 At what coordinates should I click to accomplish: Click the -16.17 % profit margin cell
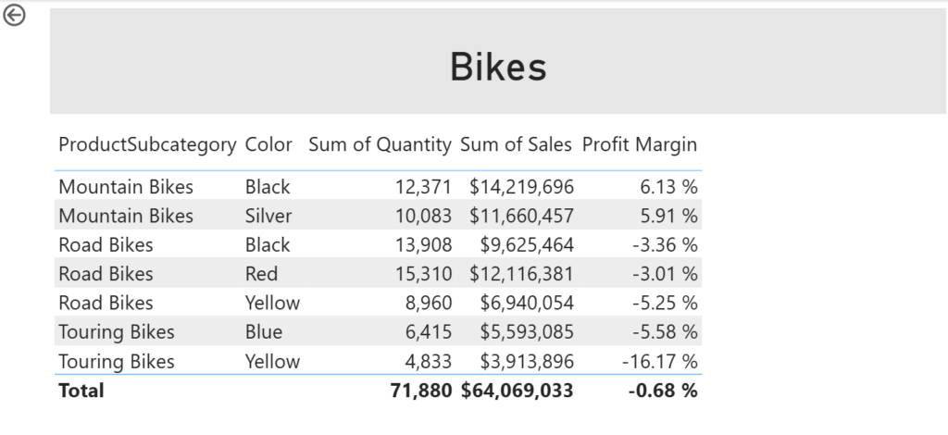coord(662,361)
